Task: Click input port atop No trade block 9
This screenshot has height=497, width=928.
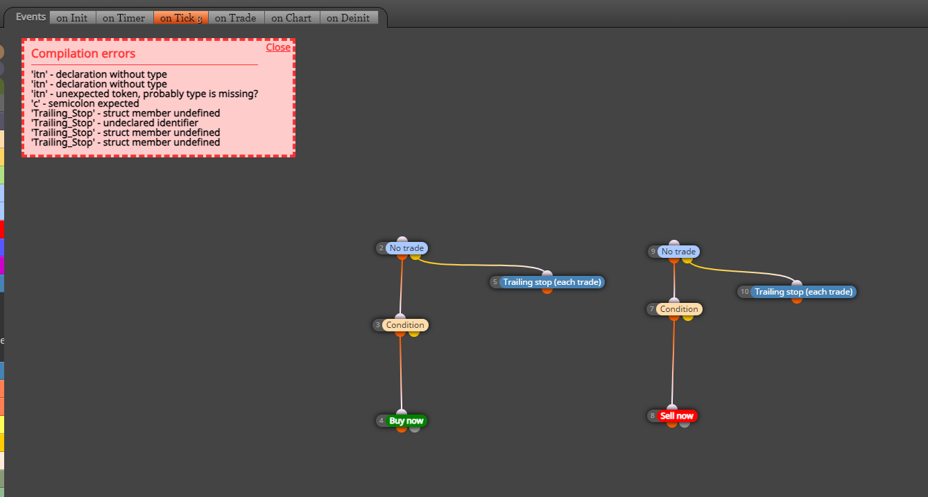Action: pyautogui.click(x=674, y=243)
